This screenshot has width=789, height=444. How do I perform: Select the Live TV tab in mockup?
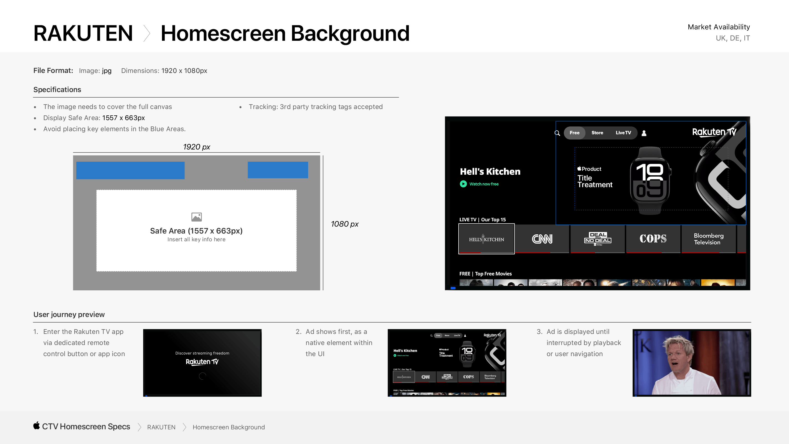[x=623, y=133]
